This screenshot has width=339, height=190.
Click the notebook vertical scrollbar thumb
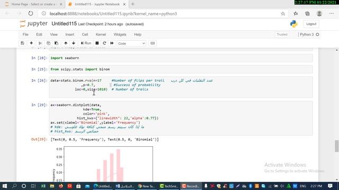coord(337,146)
